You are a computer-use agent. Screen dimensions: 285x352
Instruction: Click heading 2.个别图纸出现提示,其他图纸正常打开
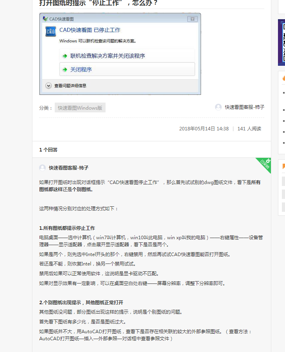pyautogui.click(x=81, y=302)
